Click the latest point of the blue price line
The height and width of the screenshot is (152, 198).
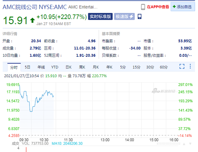point(54,96)
